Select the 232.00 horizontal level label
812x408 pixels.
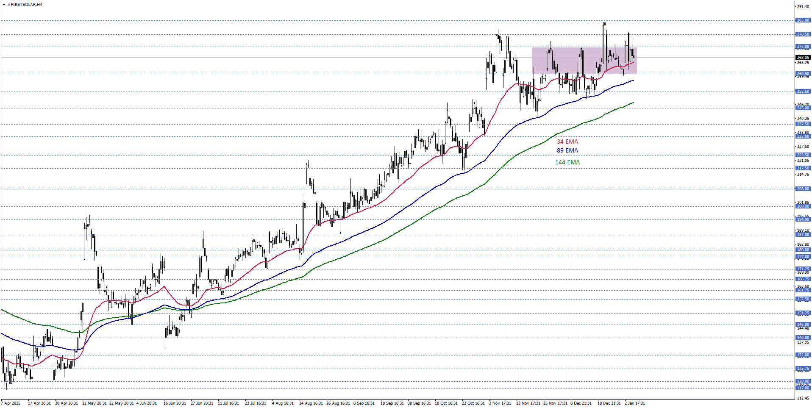coord(803,136)
